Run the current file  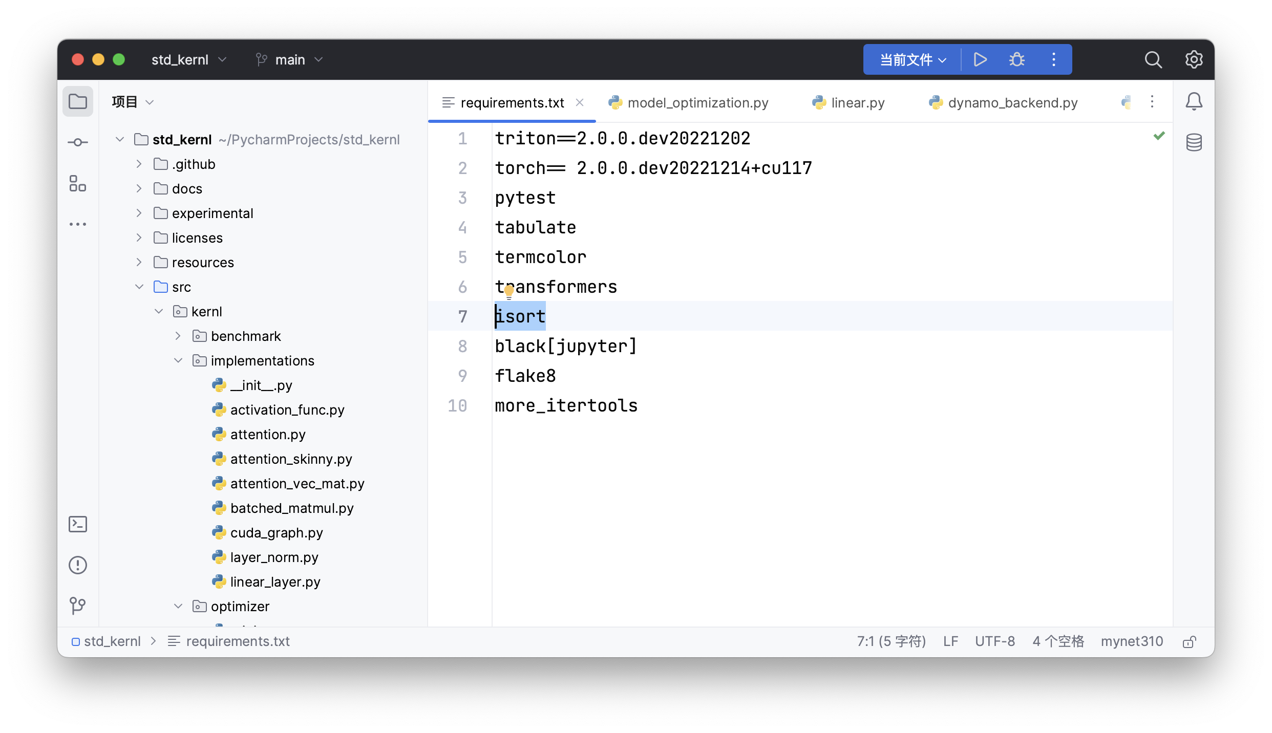980,59
